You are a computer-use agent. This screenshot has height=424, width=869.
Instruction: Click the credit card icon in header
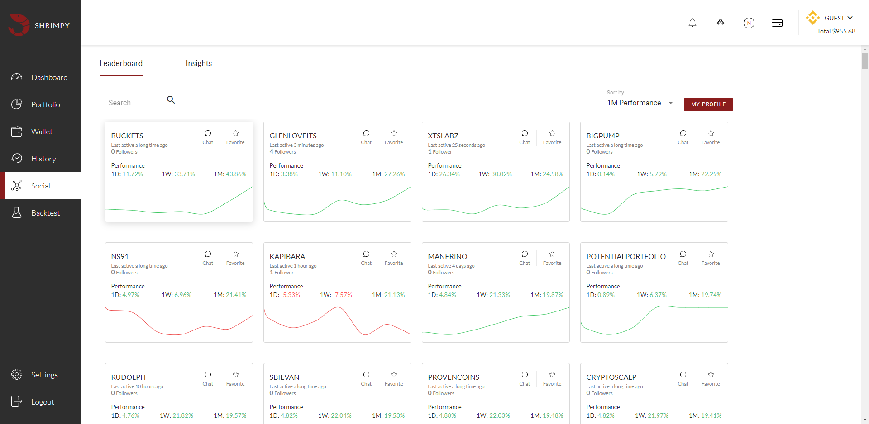coord(777,23)
